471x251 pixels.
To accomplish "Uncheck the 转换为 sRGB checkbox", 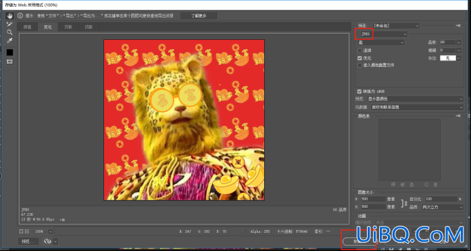I will [x=360, y=91].
